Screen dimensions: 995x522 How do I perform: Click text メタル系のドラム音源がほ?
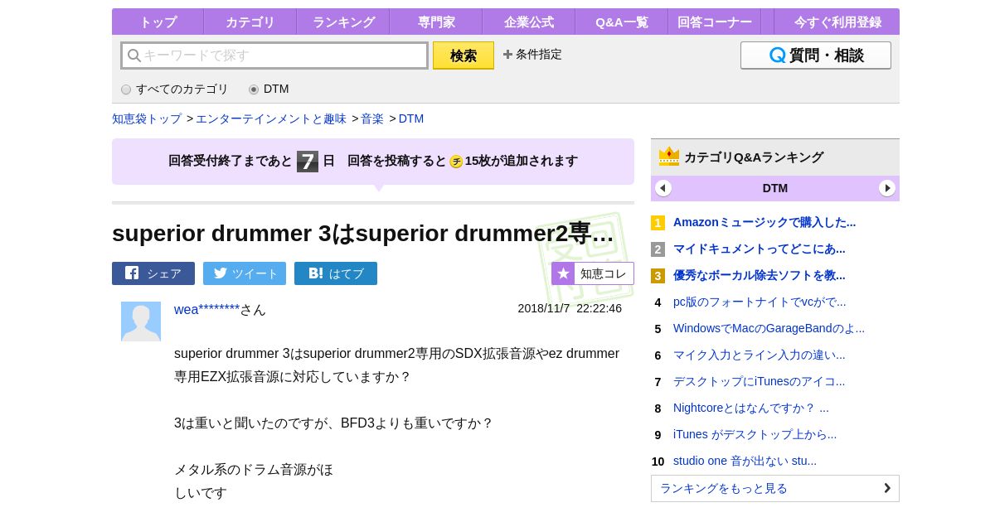tap(254, 469)
